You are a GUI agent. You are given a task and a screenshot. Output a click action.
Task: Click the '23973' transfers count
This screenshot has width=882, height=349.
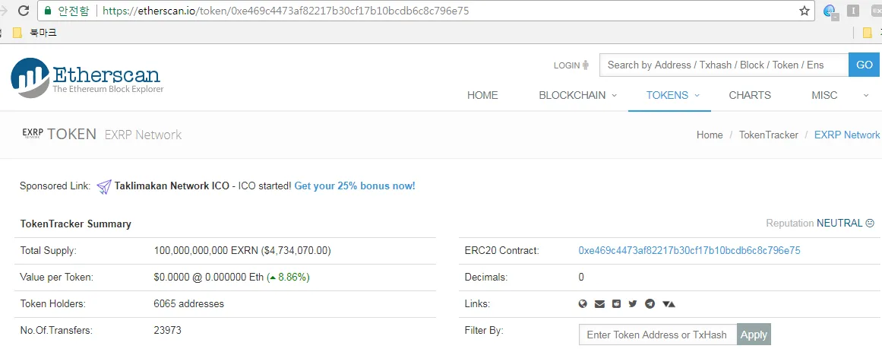[x=167, y=331]
